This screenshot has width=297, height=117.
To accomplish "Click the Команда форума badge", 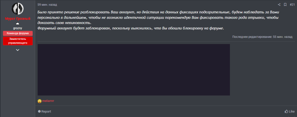I will click(x=18, y=33).
